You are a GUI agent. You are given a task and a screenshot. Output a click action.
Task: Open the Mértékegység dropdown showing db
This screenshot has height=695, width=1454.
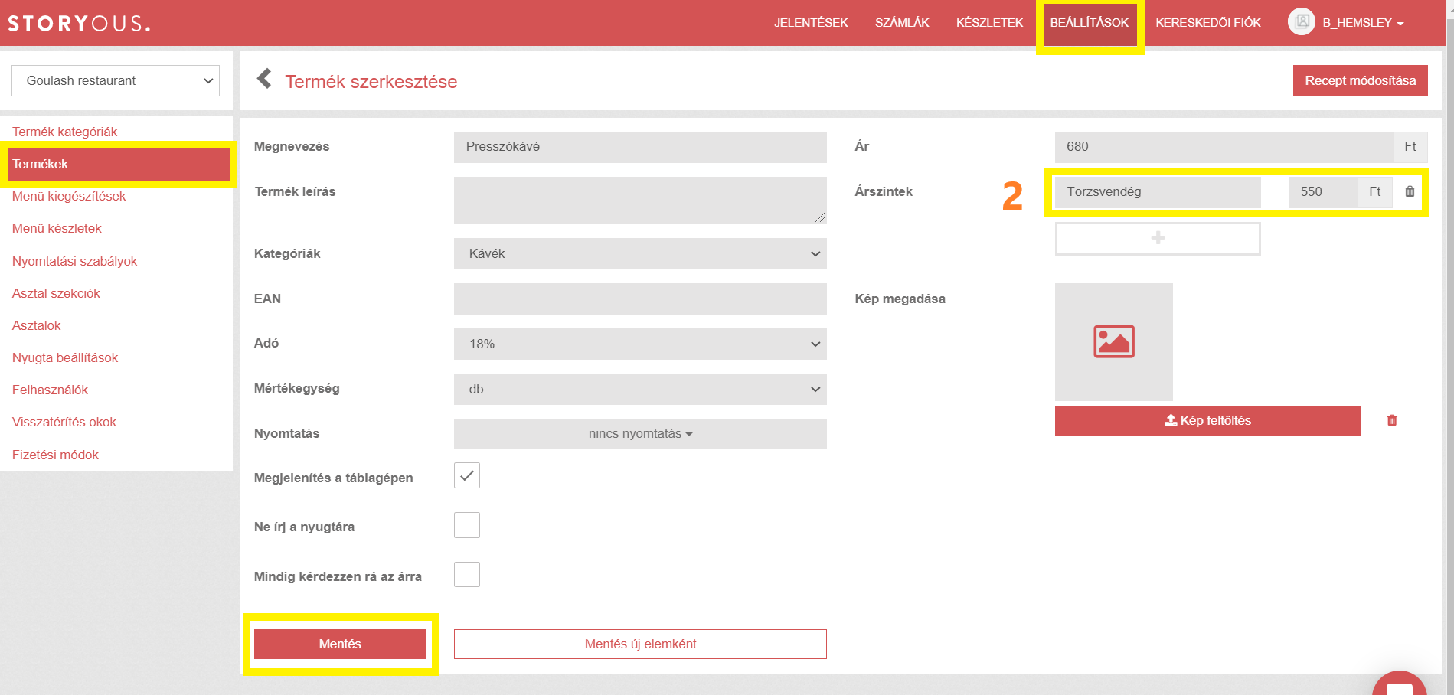640,389
